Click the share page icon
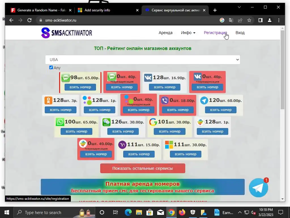This screenshot has width=290, height=218. (x=240, y=20)
